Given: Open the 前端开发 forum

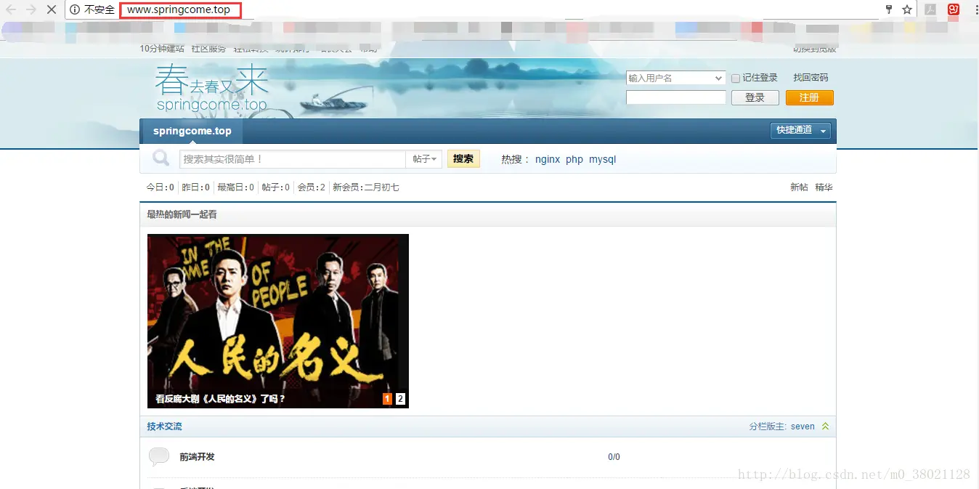Looking at the screenshot, I should click(x=197, y=457).
